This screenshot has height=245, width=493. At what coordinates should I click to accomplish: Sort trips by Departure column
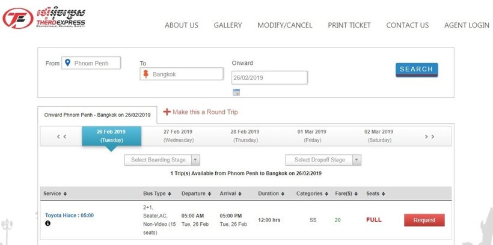tap(197, 193)
